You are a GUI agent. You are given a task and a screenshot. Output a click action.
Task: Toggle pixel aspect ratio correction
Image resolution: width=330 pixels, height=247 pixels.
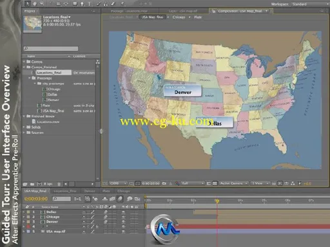pyautogui.click(x=274, y=183)
